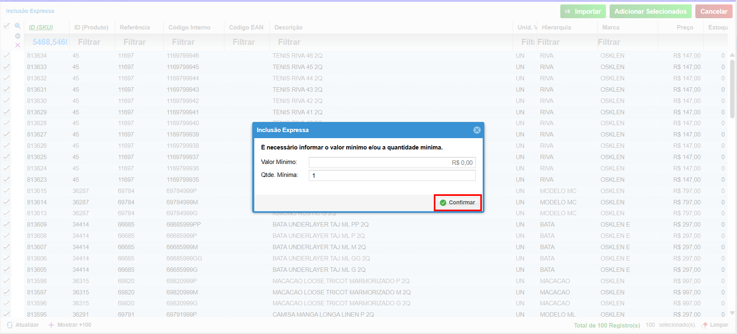The image size is (737, 334).
Task: Click the Qtde. Mínima input field
Action: click(x=392, y=175)
